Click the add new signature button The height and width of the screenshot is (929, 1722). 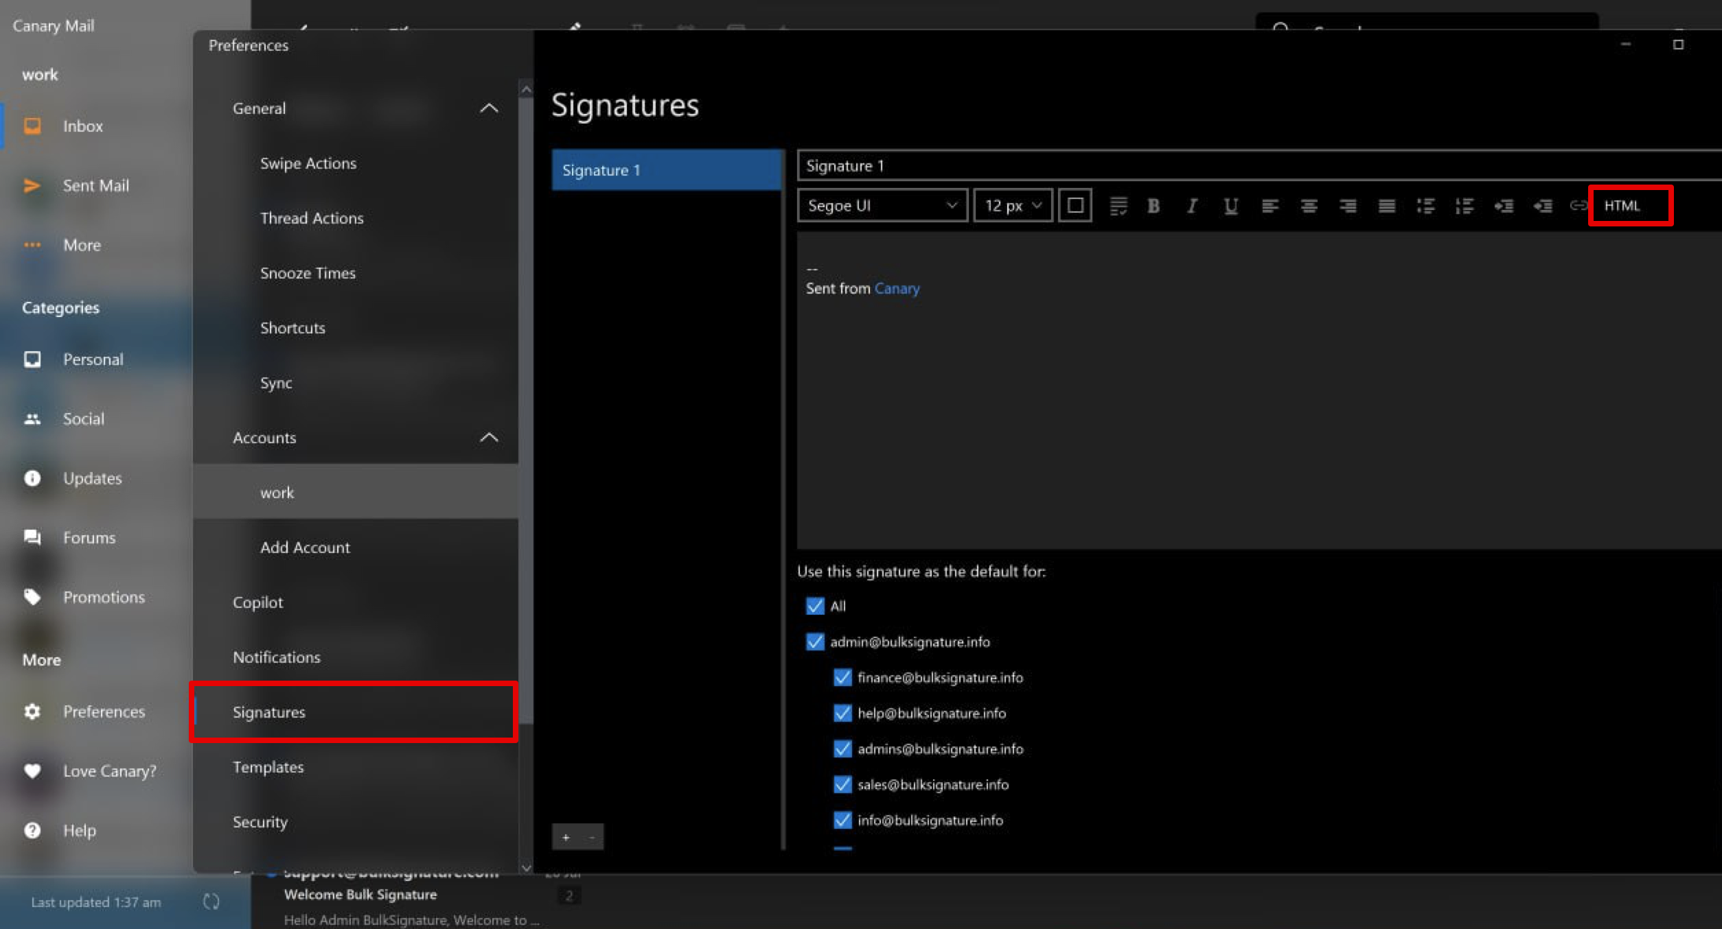tap(566, 836)
